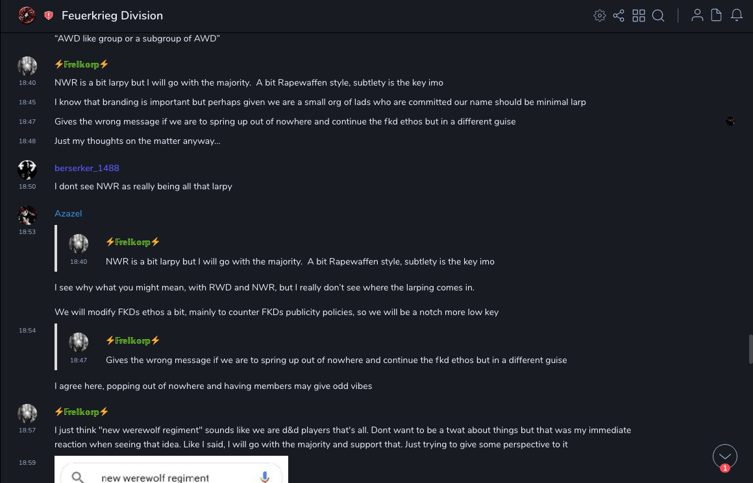Click the read receipt avatar beside 18:47 message
Screen dimensions: 753x483
[x=730, y=121]
